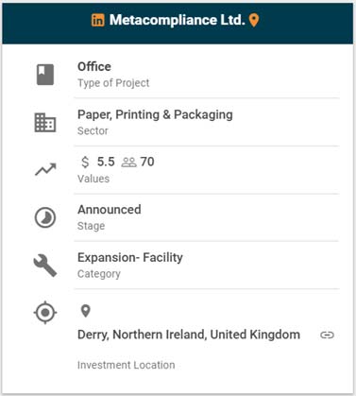
Task: Click the trending-up Values icon
Action: (x=45, y=169)
